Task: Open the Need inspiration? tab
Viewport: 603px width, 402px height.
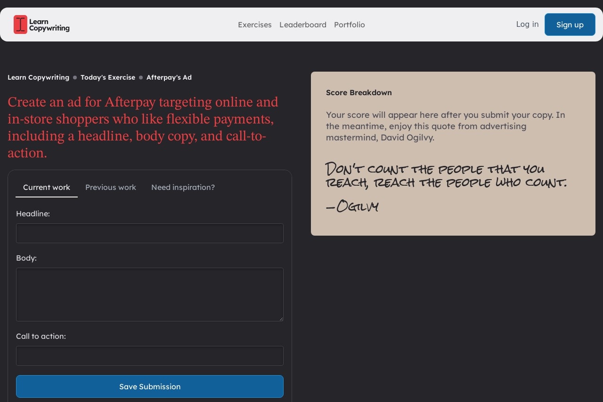Action: [183, 187]
